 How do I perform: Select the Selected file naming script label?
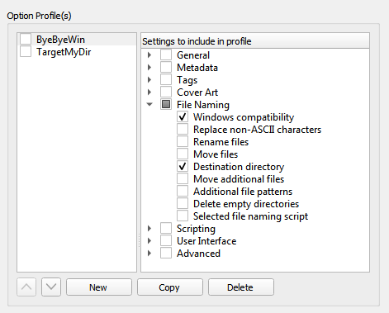point(250,216)
